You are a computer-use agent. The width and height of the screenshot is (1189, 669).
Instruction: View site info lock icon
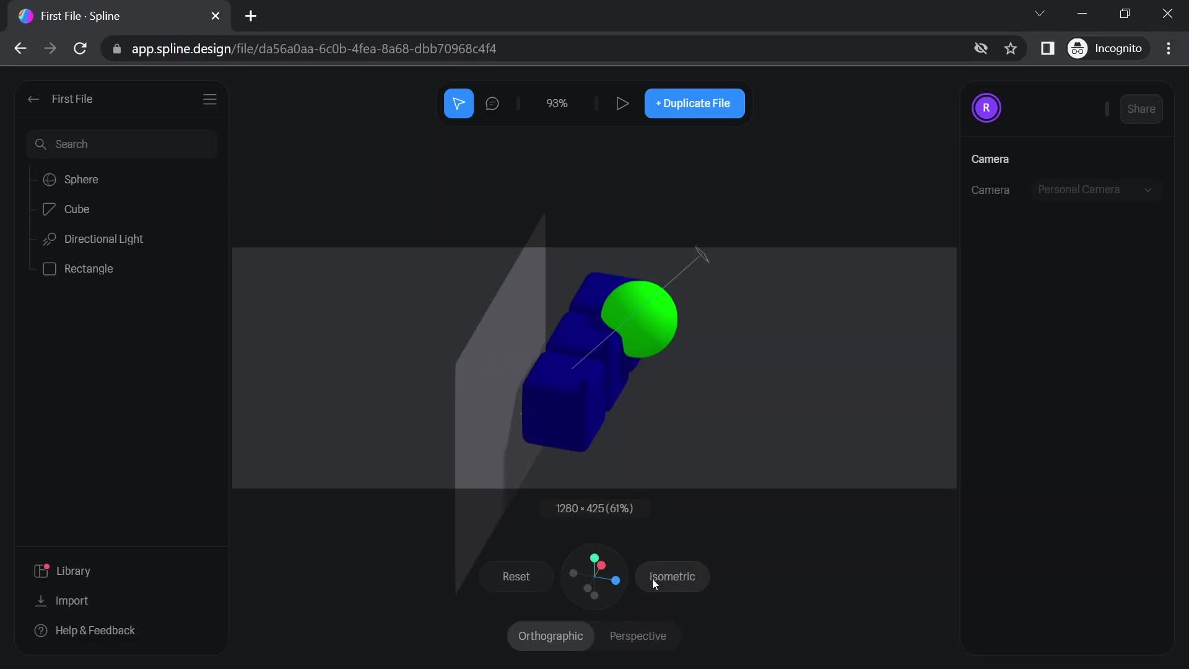pos(117,48)
